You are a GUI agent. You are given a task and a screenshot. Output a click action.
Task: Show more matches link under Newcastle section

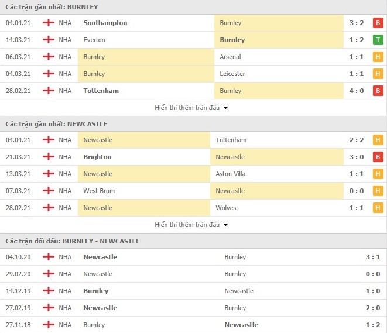point(187,225)
